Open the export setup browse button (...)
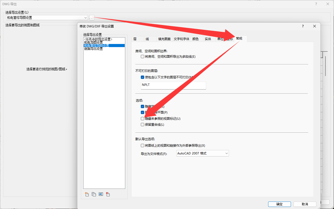Image resolution: width=334 pixels, height=209 pixels. coord(92,18)
